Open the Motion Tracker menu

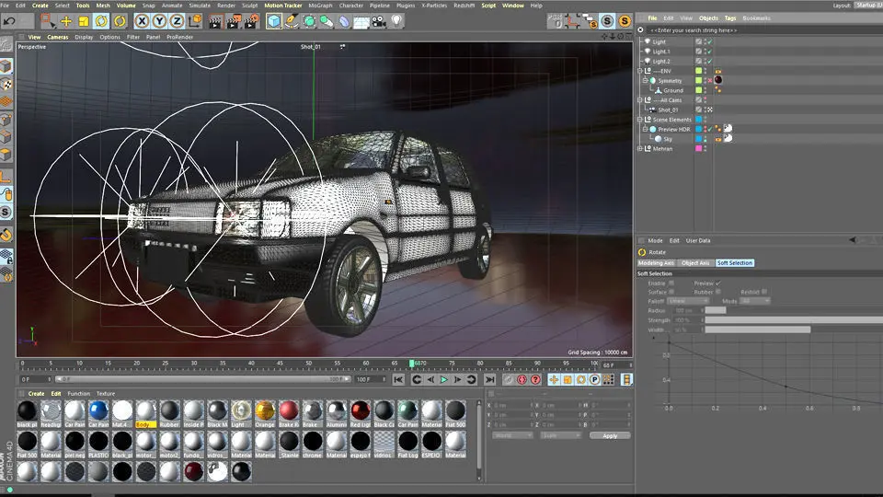point(282,6)
